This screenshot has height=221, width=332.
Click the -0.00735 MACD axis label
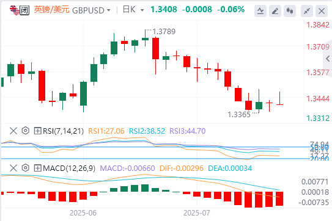click(x=314, y=203)
